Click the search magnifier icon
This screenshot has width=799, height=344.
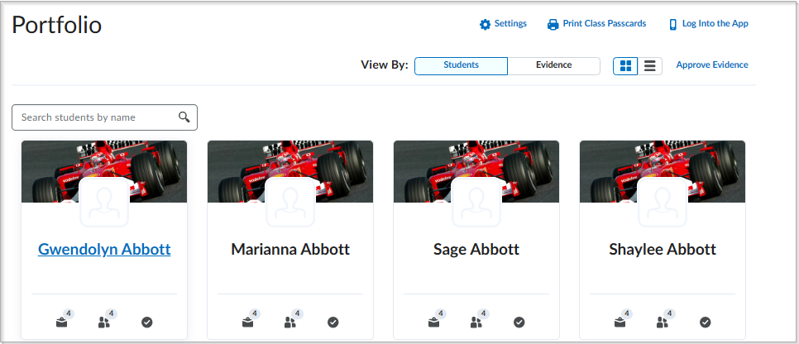pos(184,117)
